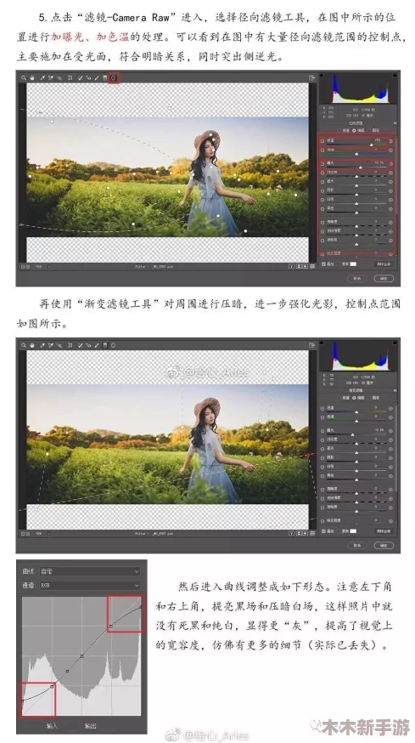
Task: Click Y before/after view icon in Radial Filter dialog
Action: click(x=291, y=266)
